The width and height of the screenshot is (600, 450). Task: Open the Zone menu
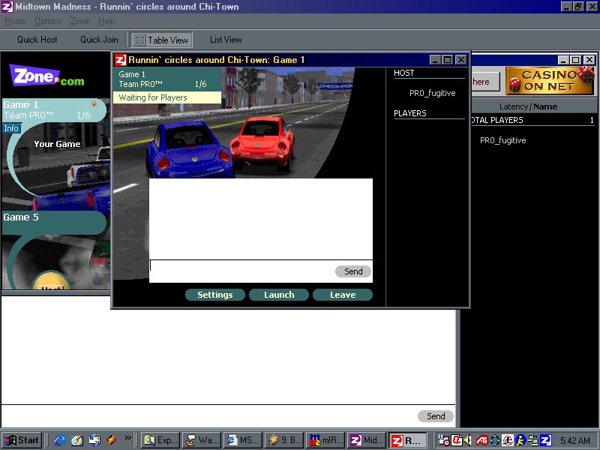(79, 21)
